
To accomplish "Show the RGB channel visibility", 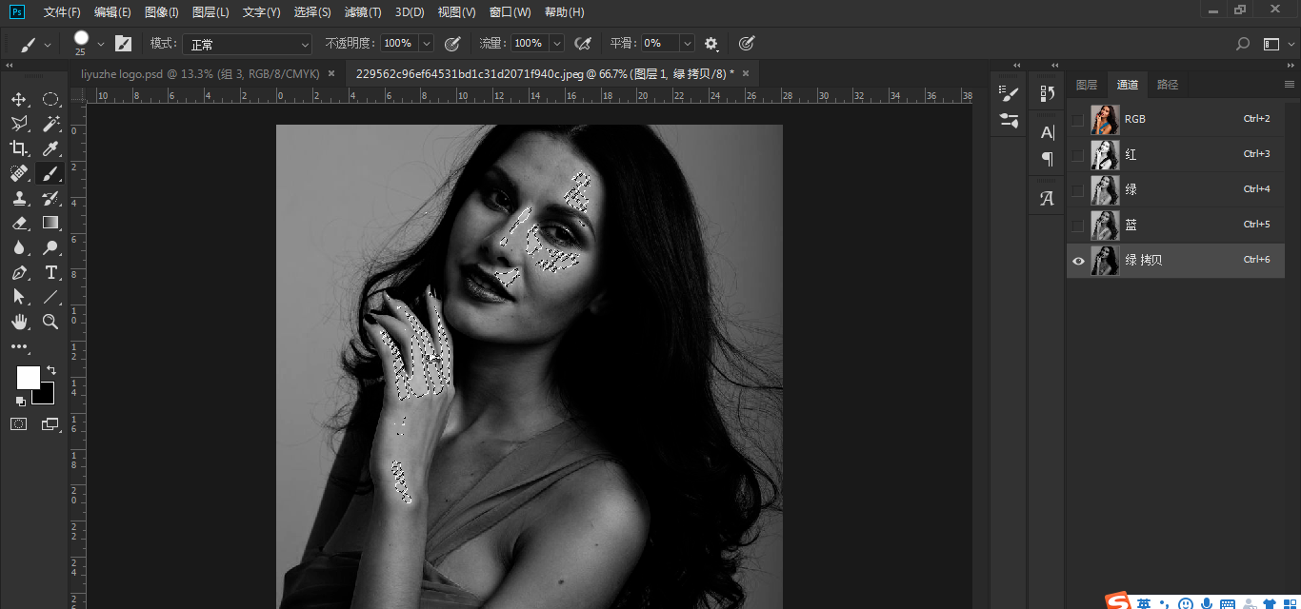I will point(1078,120).
